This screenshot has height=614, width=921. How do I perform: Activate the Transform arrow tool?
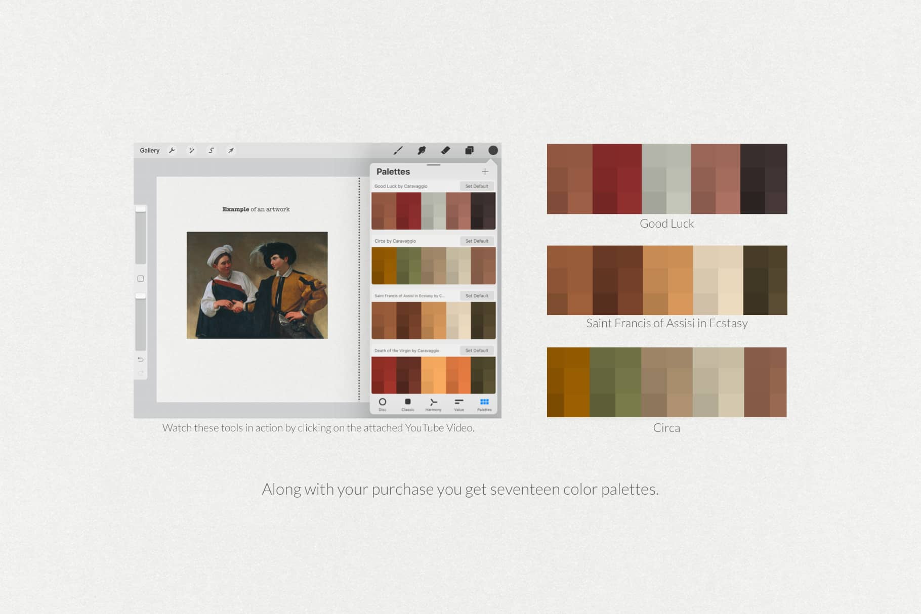click(231, 150)
